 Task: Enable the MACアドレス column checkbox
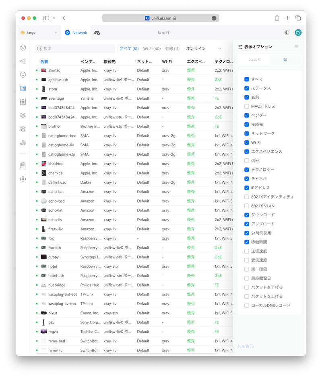tap(247, 107)
